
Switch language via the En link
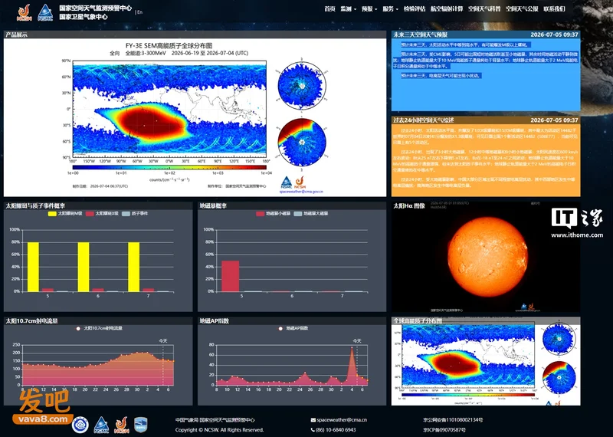pos(139,12)
